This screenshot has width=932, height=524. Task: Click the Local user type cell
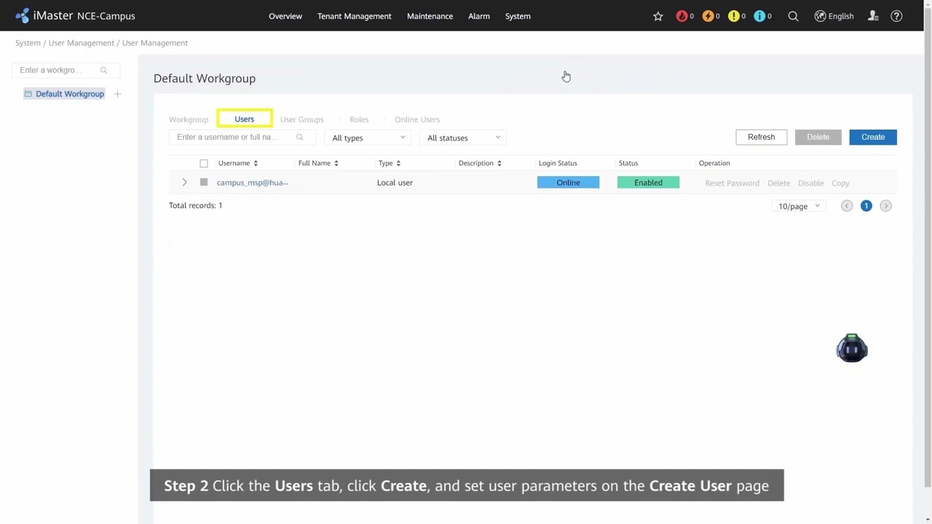point(395,183)
